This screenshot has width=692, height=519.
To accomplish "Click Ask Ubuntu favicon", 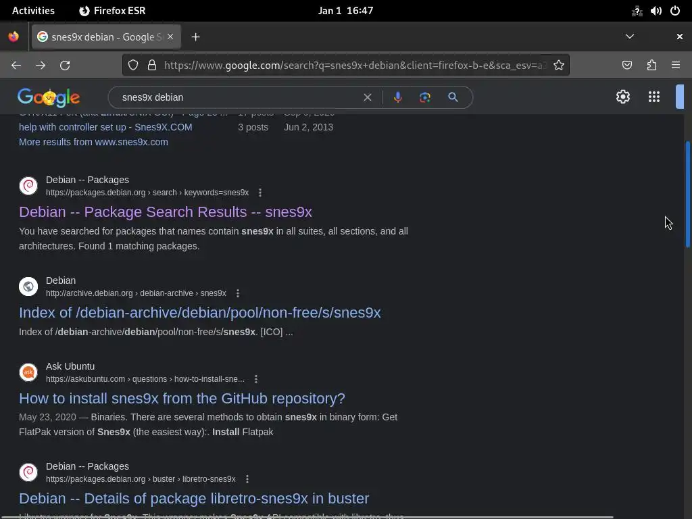I will point(28,372).
